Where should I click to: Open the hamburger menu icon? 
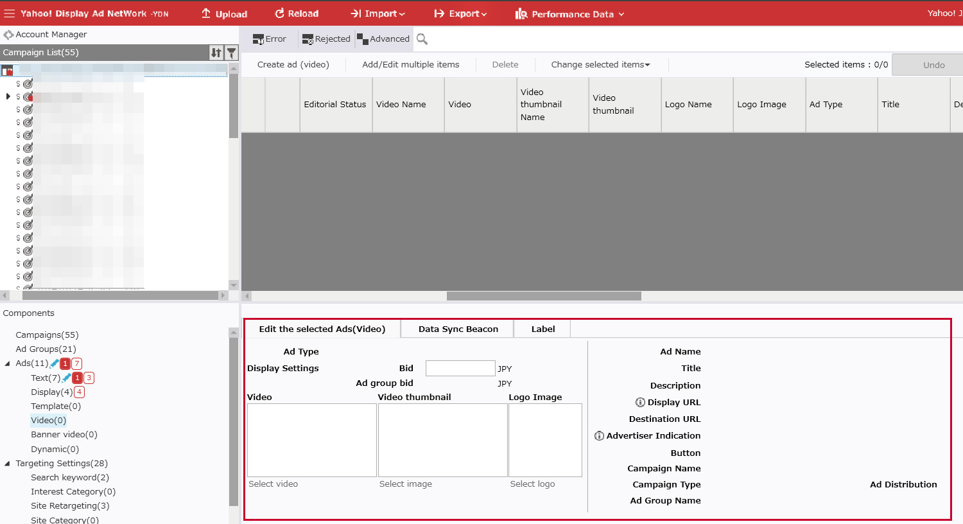tap(9, 13)
